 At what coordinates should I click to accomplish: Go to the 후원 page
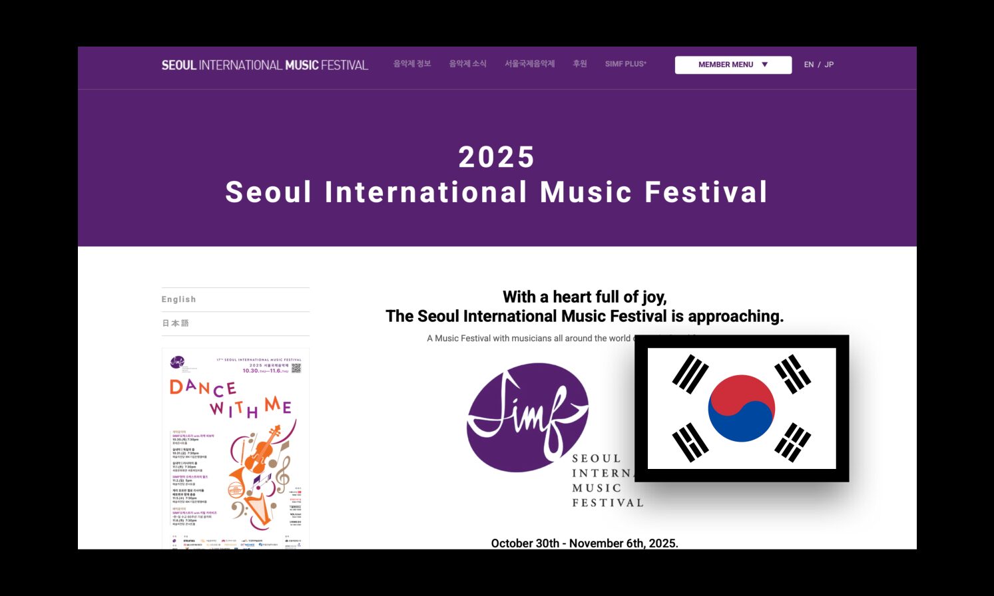pos(580,64)
